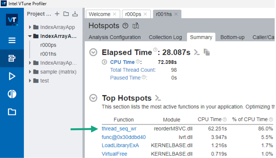276x158 pixels.
Task: Close the r001hs tab
Action: 176,14
